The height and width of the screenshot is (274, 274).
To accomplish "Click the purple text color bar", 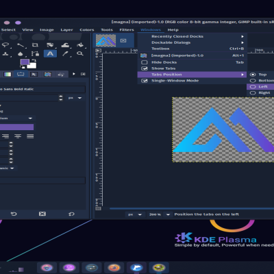I will pos(17,127).
